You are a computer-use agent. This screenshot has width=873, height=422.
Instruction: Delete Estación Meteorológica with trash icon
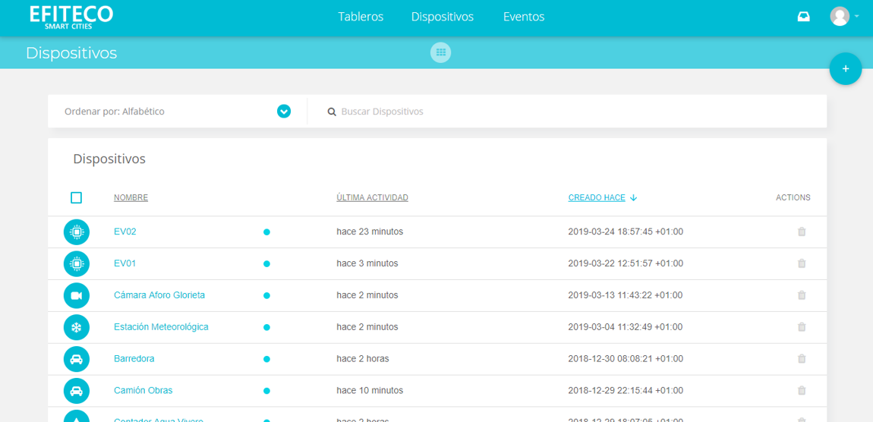click(802, 327)
